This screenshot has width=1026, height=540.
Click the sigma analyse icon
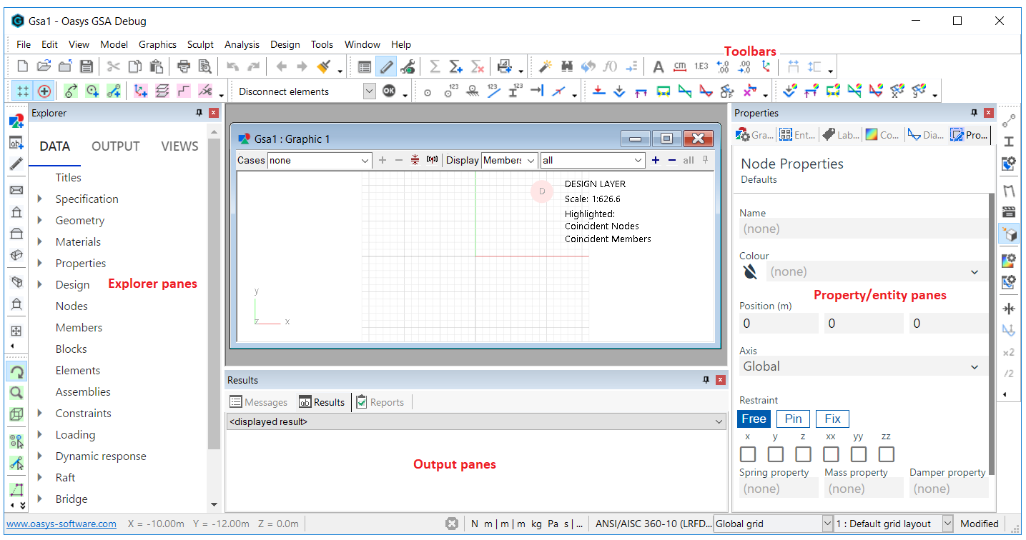434,66
